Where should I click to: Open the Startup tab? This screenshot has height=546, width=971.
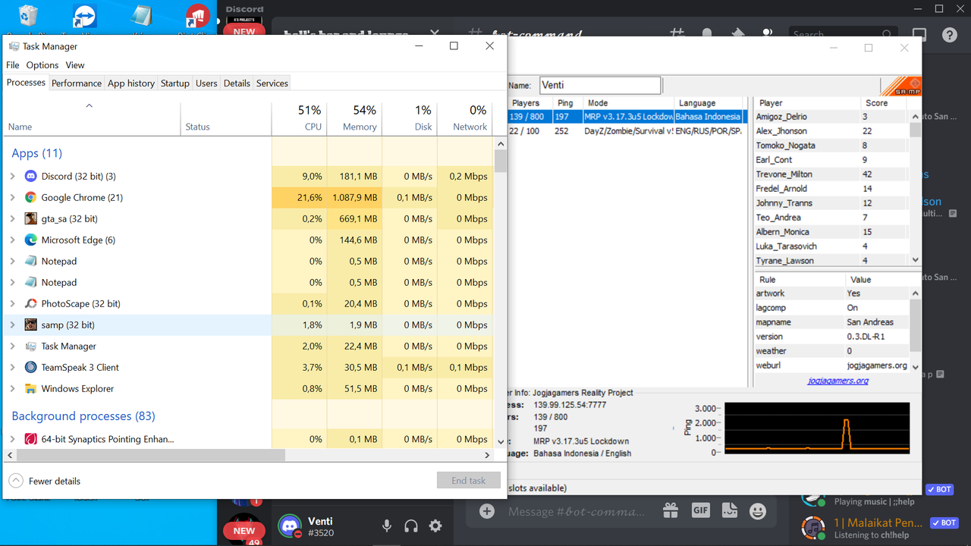pos(175,83)
